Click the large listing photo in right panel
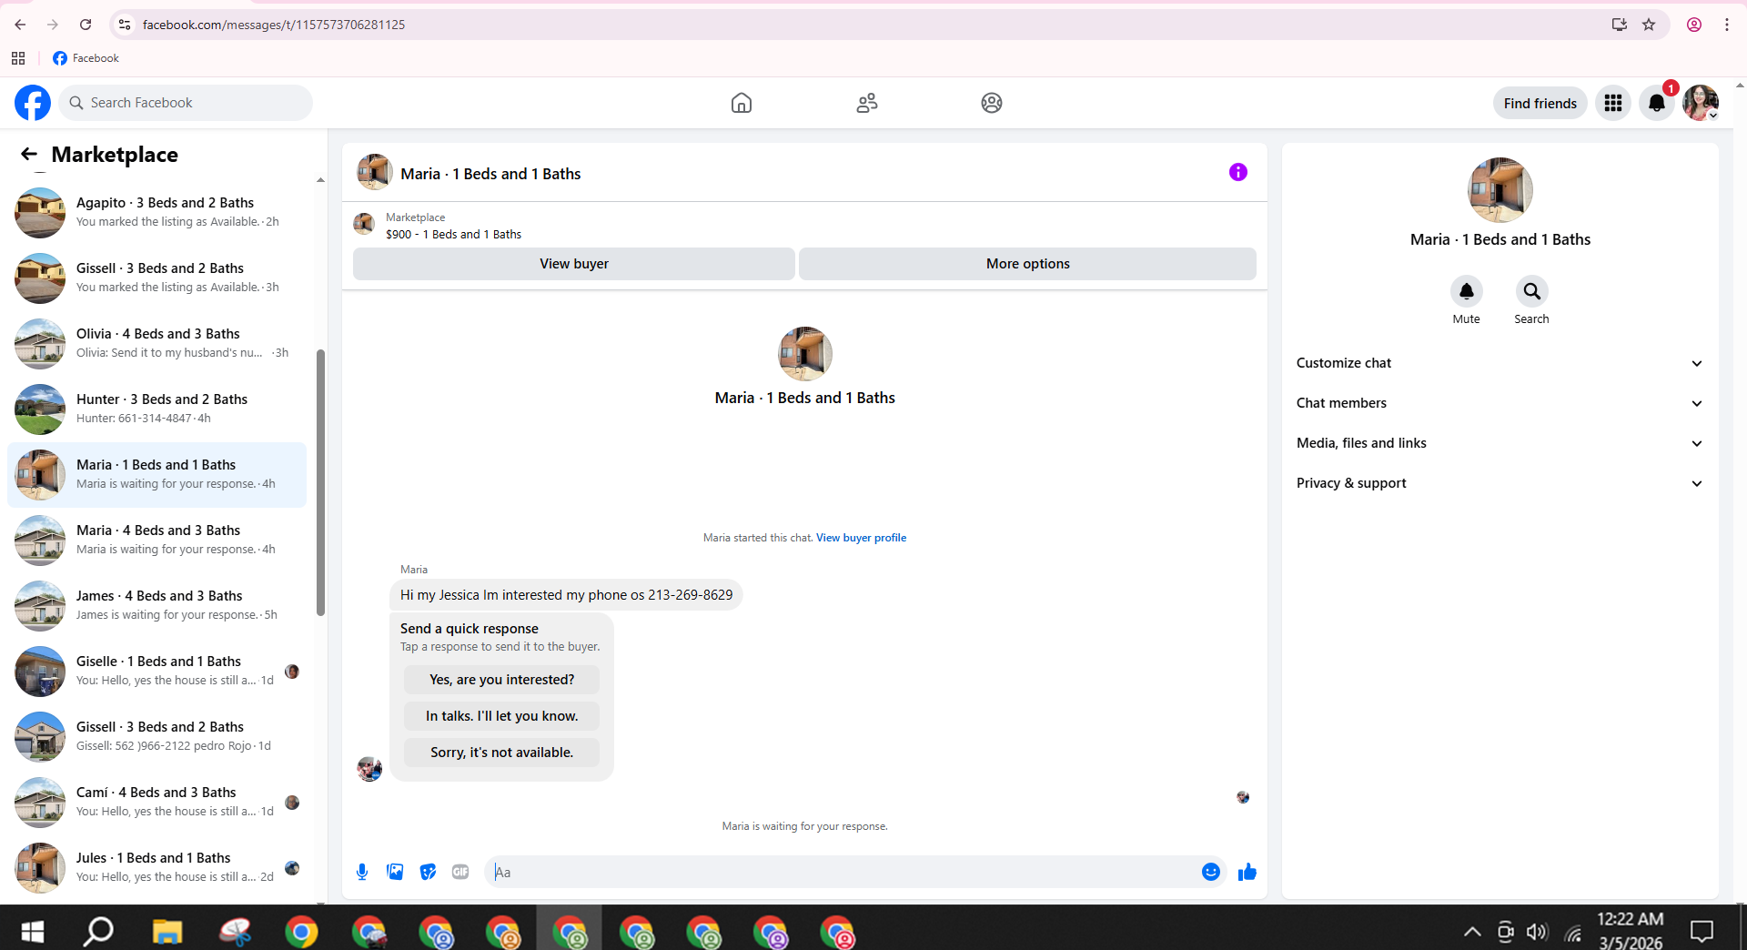The height and width of the screenshot is (950, 1747). click(x=1500, y=190)
